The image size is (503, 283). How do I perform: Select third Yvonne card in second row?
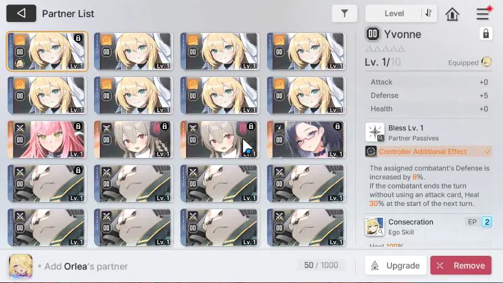coord(220,95)
